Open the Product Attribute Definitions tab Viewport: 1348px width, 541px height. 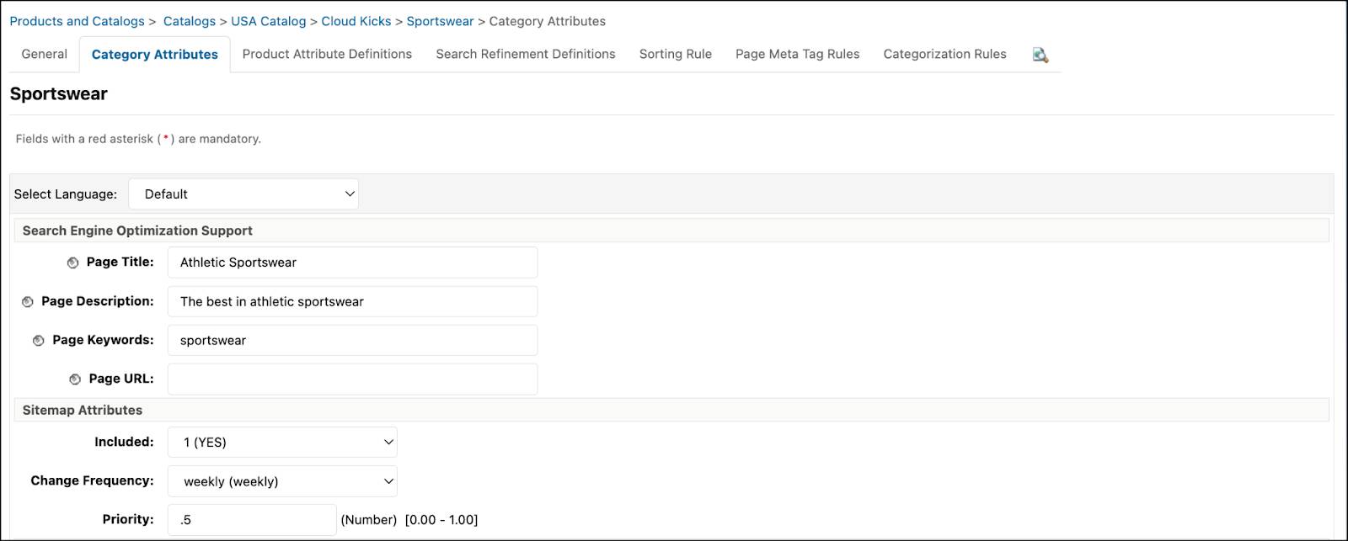(x=327, y=54)
